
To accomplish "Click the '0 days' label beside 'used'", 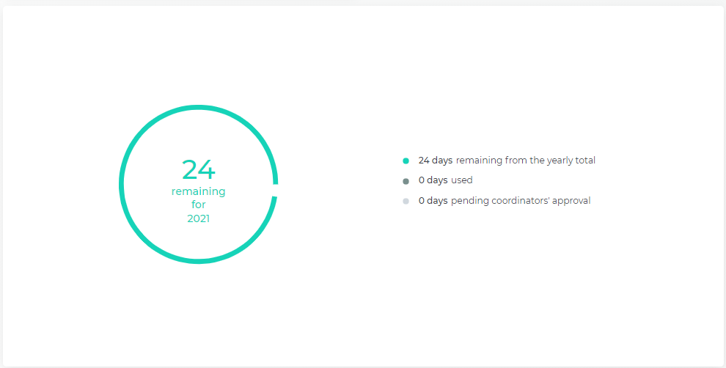I will point(433,180).
